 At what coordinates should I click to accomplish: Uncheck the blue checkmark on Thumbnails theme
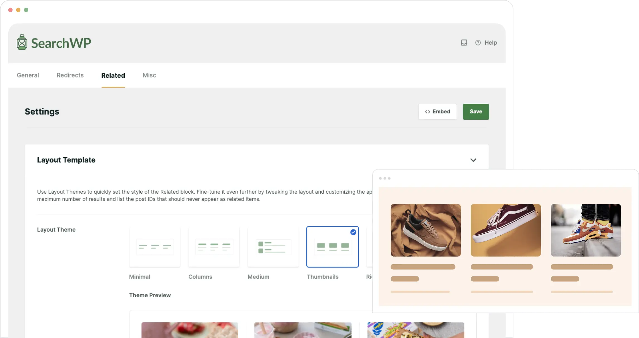click(x=353, y=232)
